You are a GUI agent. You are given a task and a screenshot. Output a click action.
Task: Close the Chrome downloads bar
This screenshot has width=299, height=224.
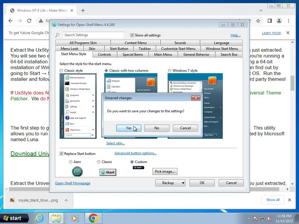[290, 200]
